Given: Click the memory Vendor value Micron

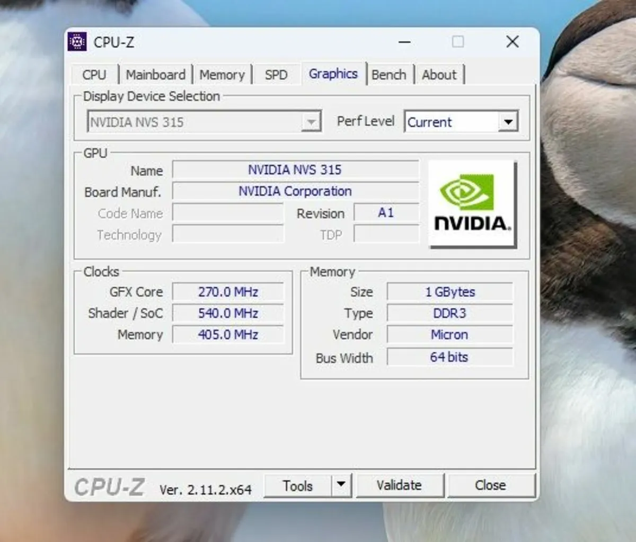Looking at the screenshot, I should pos(450,334).
